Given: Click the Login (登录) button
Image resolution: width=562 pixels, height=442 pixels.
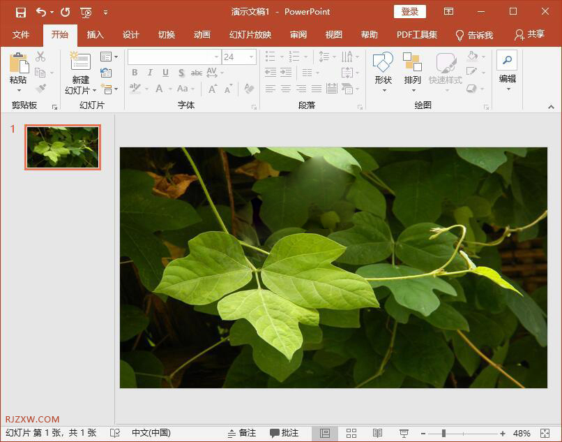Looking at the screenshot, I should point(409,12).
